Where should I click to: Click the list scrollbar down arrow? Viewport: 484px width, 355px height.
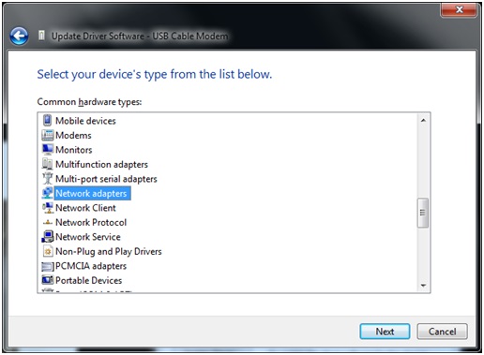[423, 286]
